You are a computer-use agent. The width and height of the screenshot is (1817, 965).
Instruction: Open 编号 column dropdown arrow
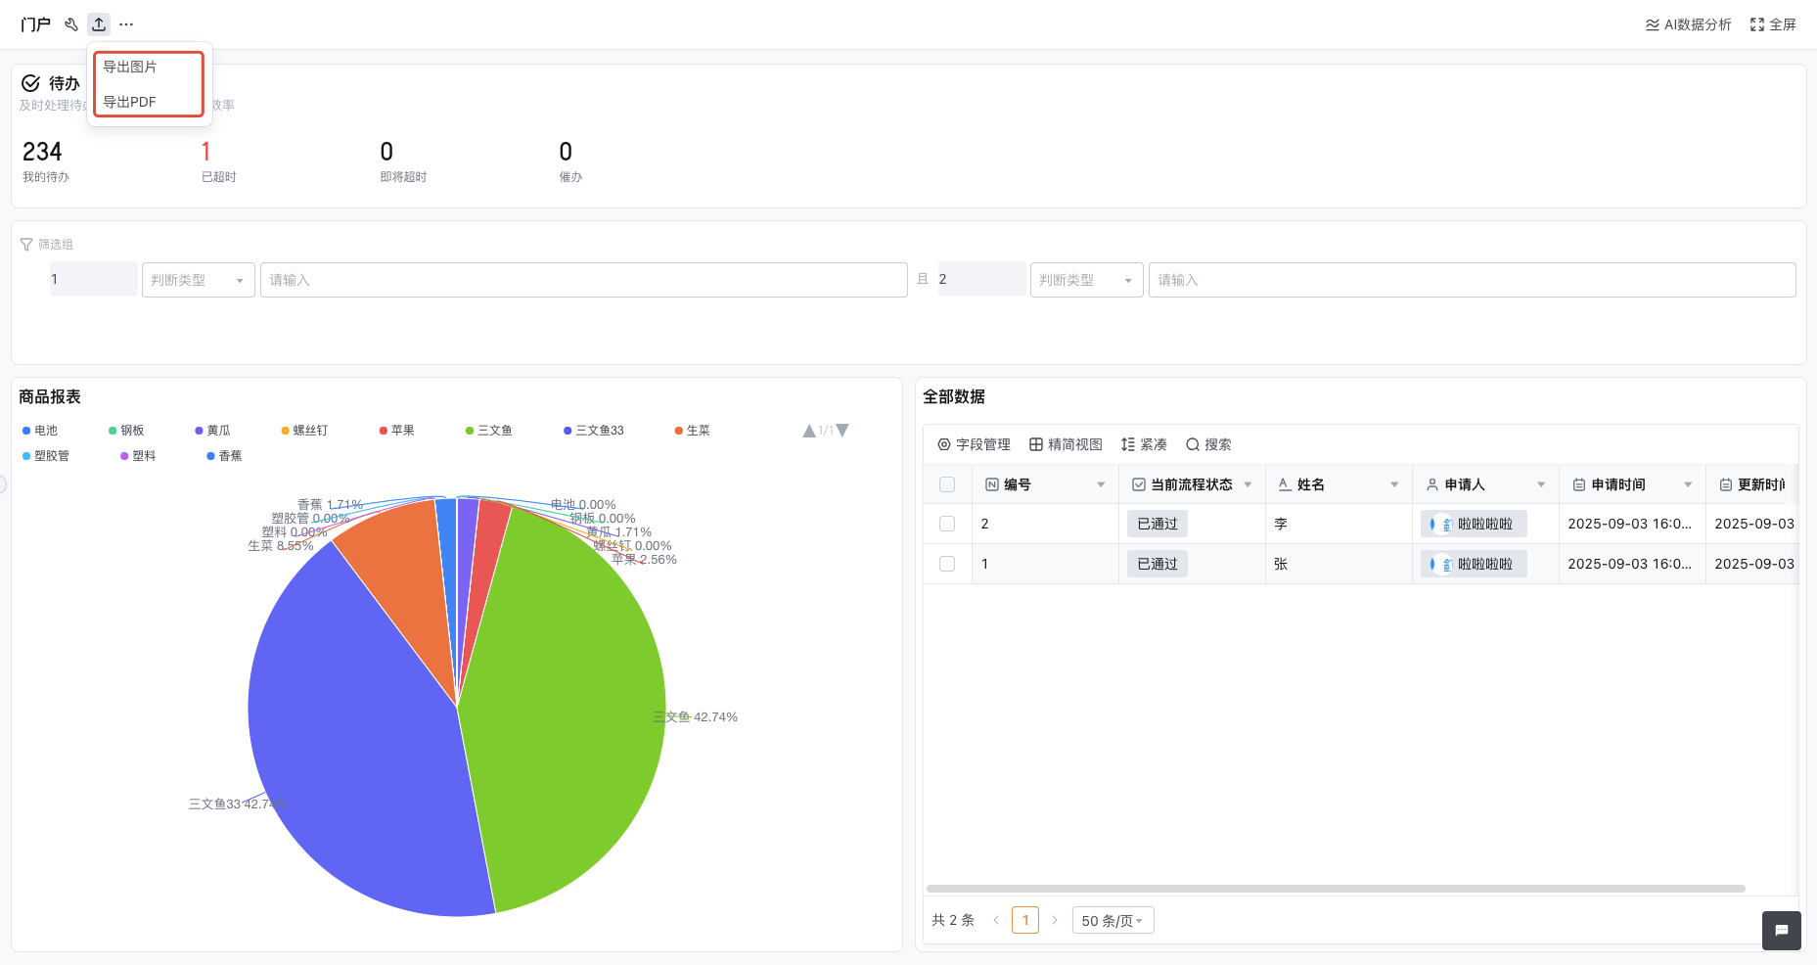tap(1101, 484)
